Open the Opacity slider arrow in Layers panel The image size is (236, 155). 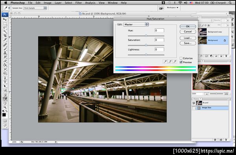tap(228, 20)
